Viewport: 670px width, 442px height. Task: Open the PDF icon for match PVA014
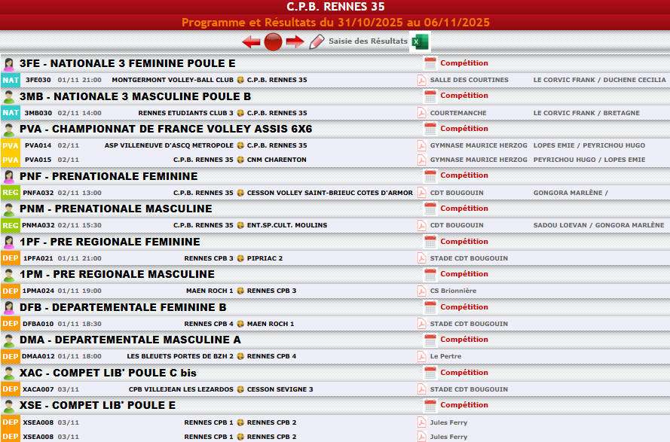point(422,145)
